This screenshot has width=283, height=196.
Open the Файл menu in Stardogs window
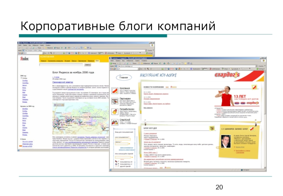(x=112, y=61)
